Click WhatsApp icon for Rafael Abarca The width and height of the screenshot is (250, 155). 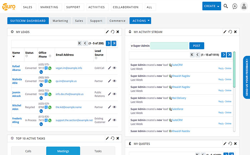point(50,68)
